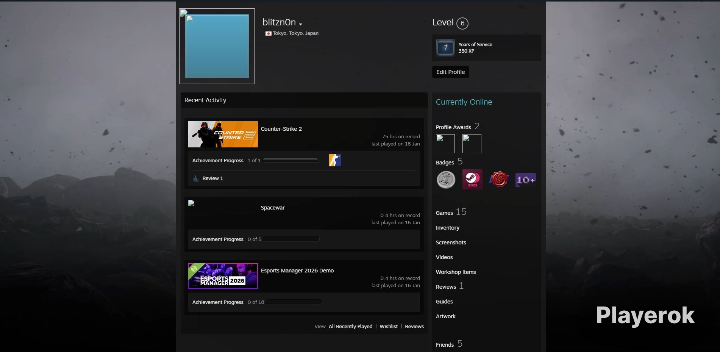Open the Counter-Strike 2 game banner
This screenshot has height=352, width=720.
point(223,134)
